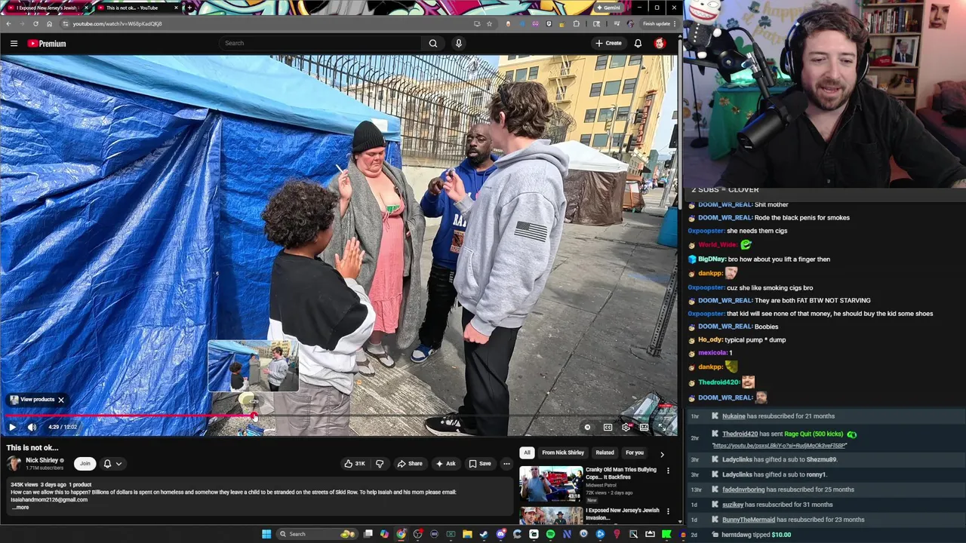Open the Thedroid420 YouTube link in feed
This screenshot has width=966, height=543.
tap(780, 446)
